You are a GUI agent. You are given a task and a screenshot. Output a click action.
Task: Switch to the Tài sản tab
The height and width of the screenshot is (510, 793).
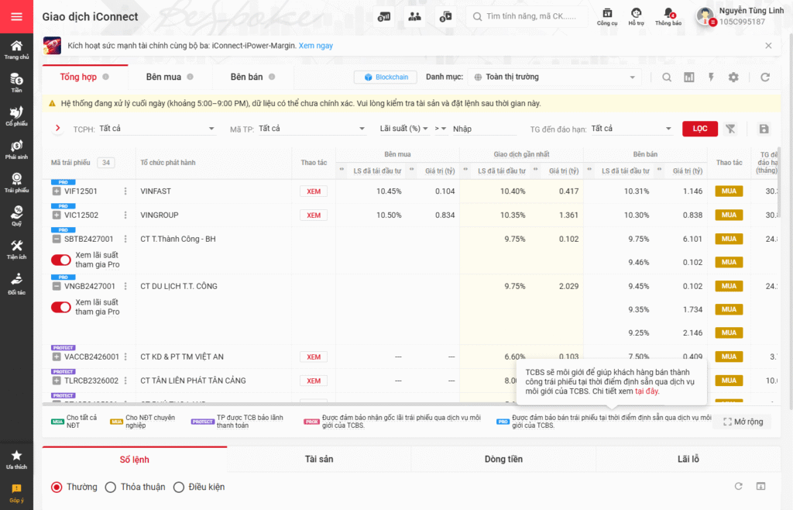click(319, 459)
